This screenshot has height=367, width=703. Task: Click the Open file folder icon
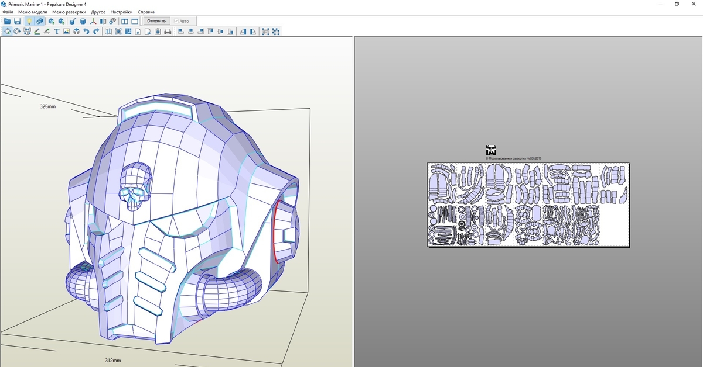8,21
